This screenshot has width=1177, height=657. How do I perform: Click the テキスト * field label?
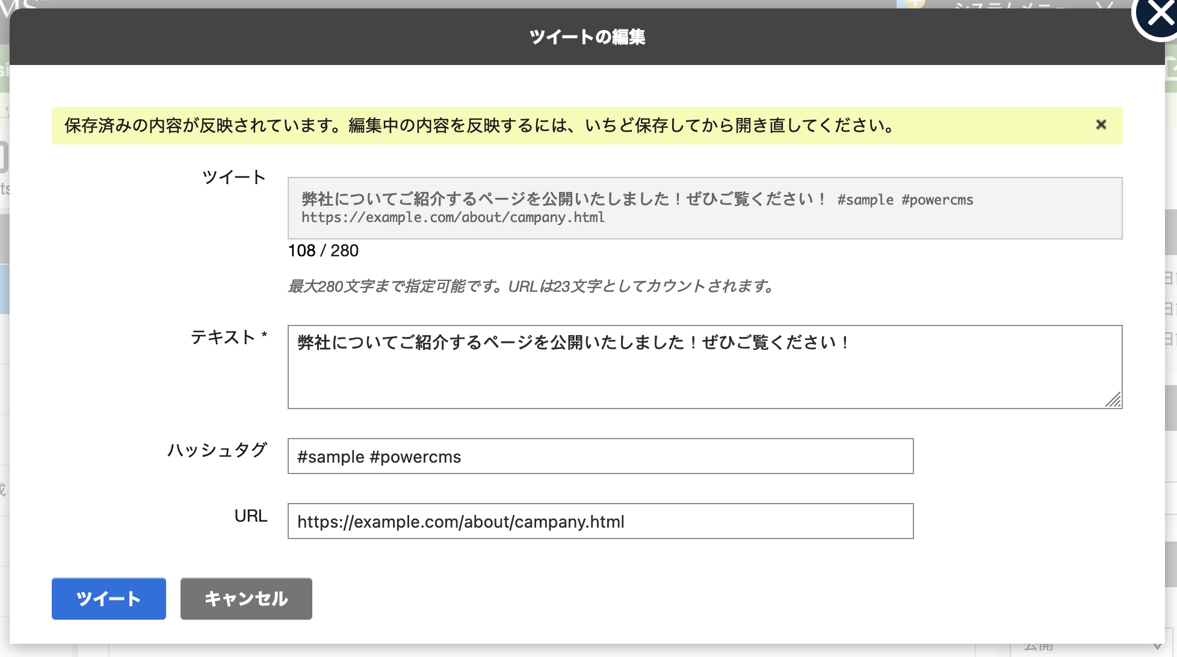pyautogui.click(x=229, y=337)
